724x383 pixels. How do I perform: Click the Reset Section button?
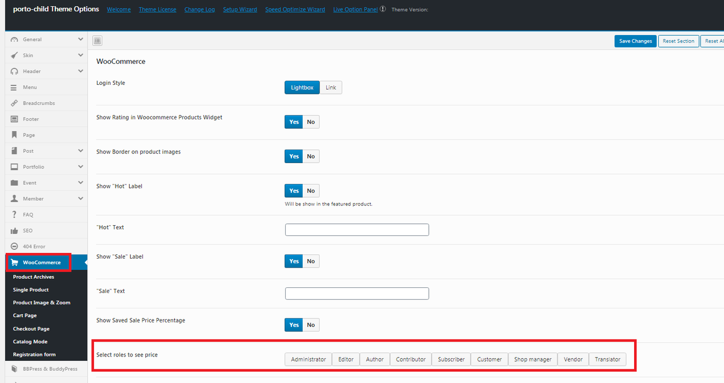(x=678, y=41)
